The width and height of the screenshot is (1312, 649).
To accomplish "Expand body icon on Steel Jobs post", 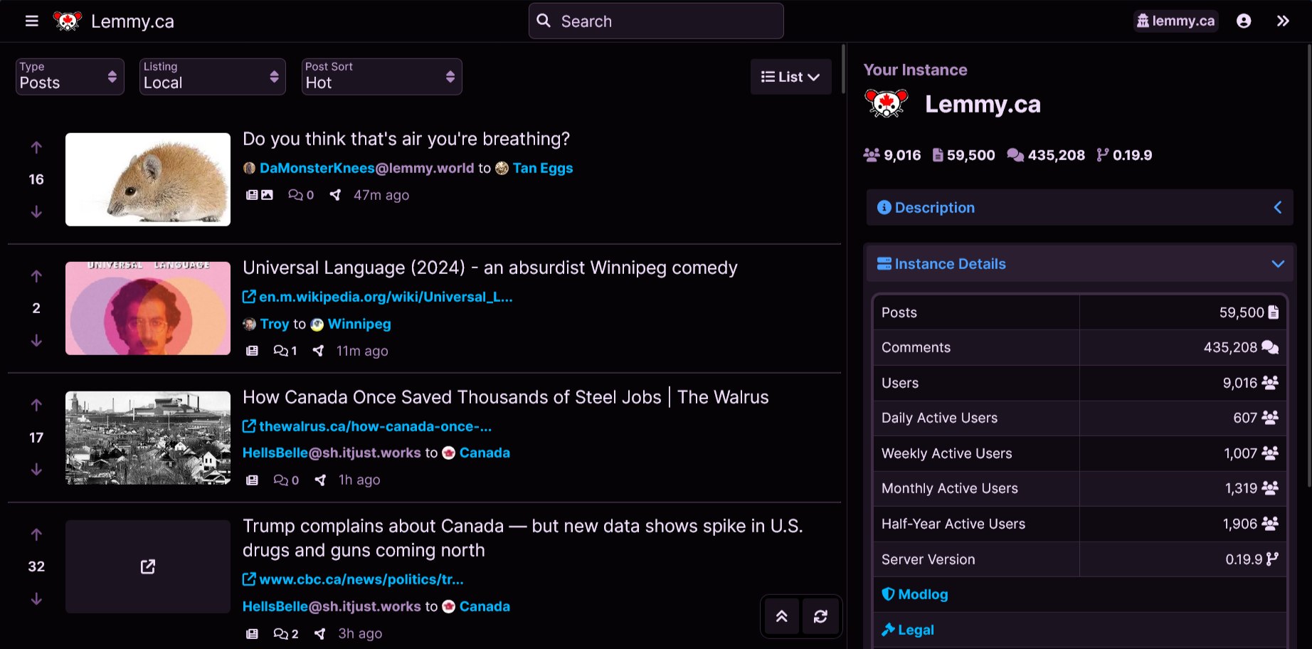I will (x=252, y=480).
